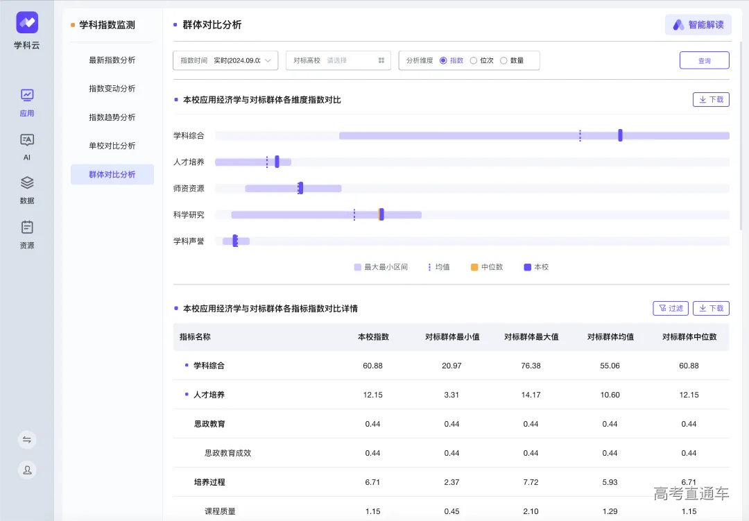Open 智能解读 smart interpretation
749x521 pixels.
click(698, 25)
